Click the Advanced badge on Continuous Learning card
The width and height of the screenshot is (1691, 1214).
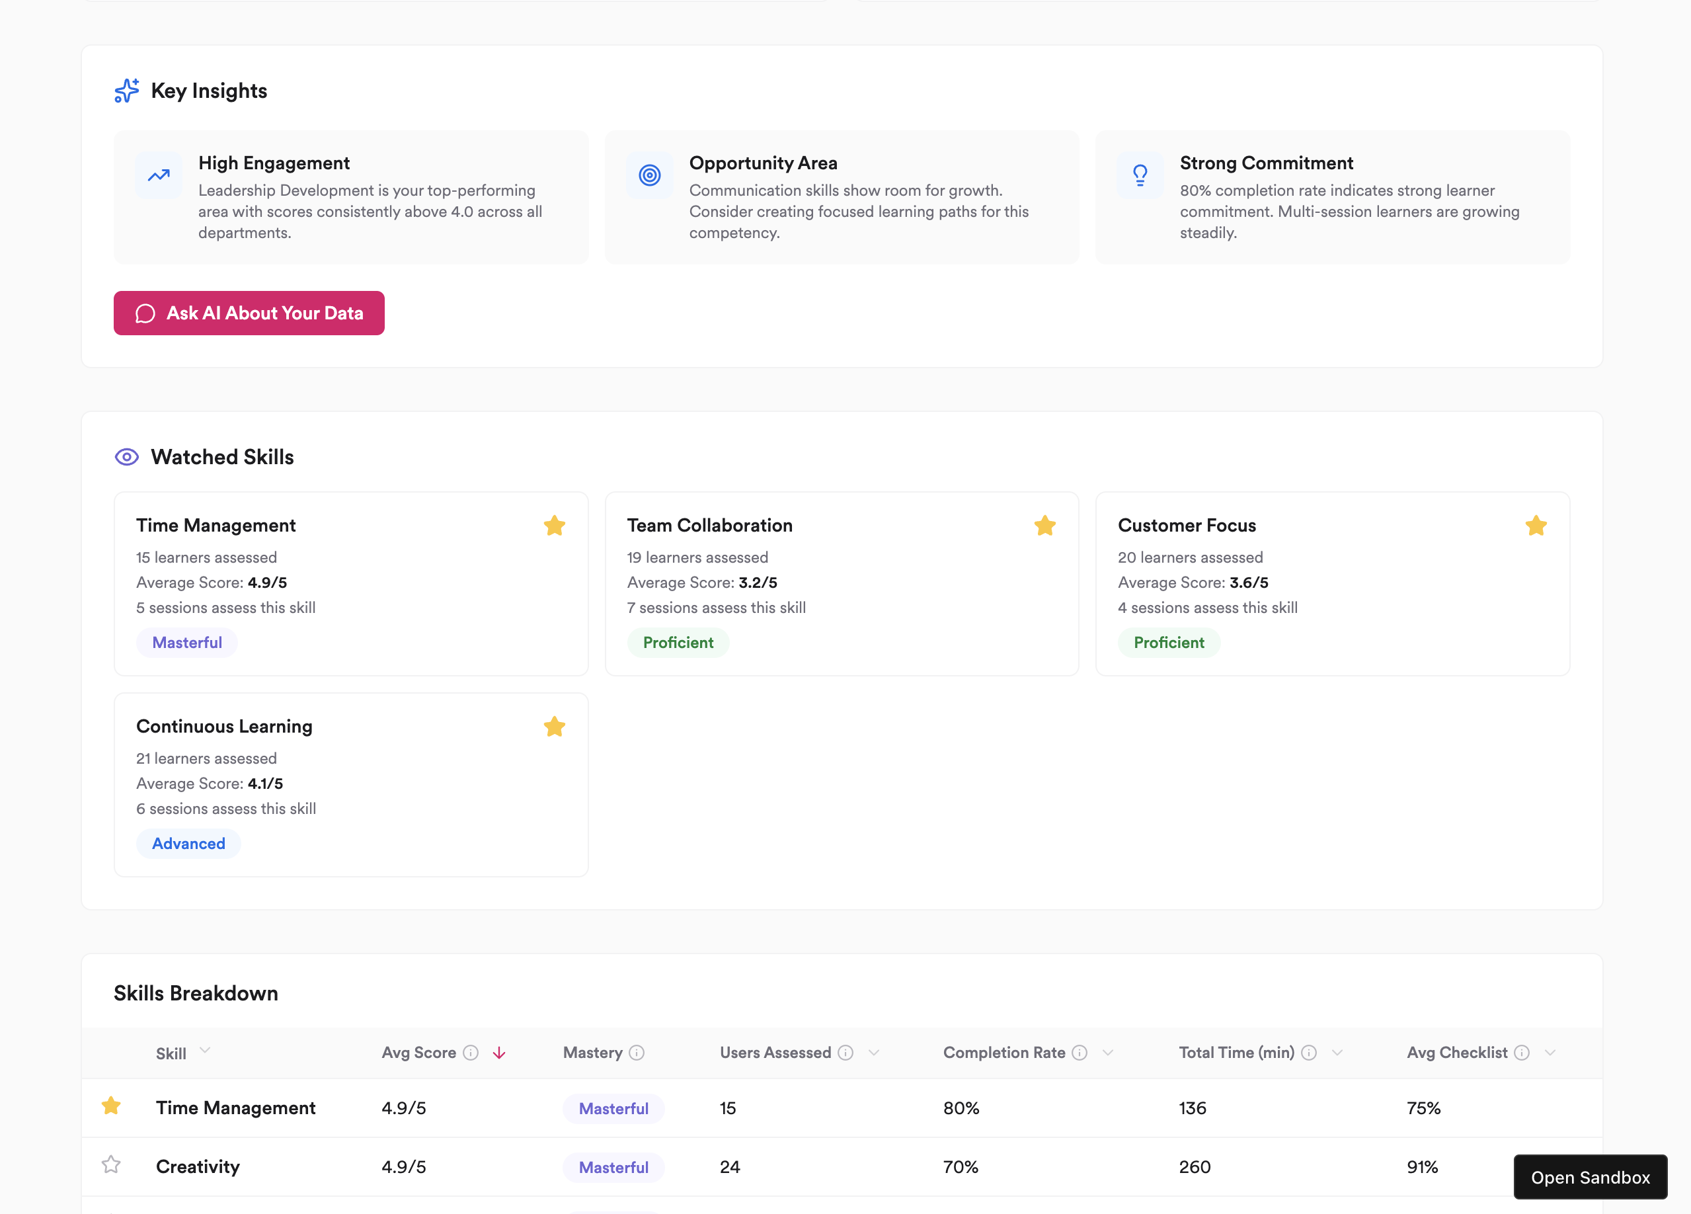[188, 844]
